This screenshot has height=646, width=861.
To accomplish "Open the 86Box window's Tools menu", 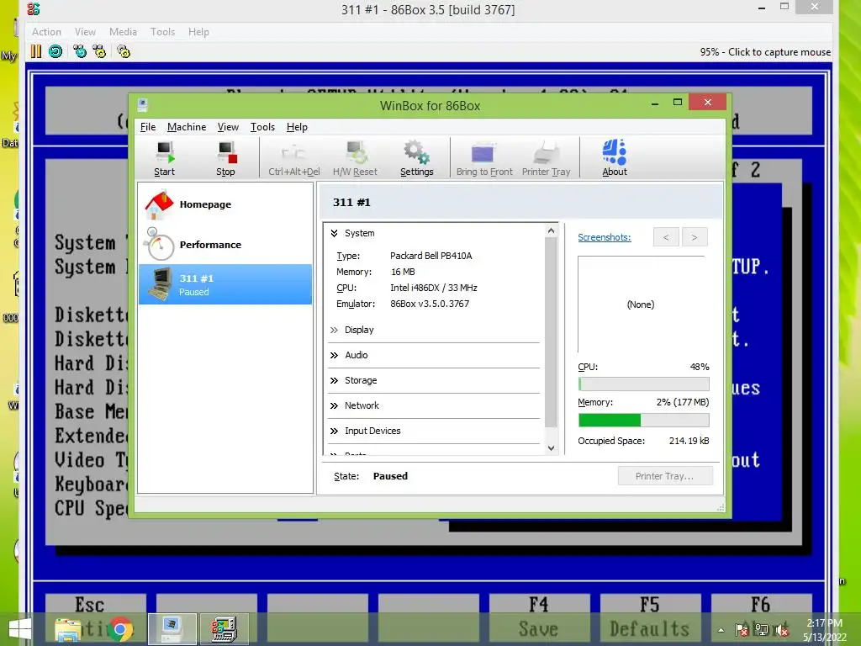I will click(x=162, y=32).
